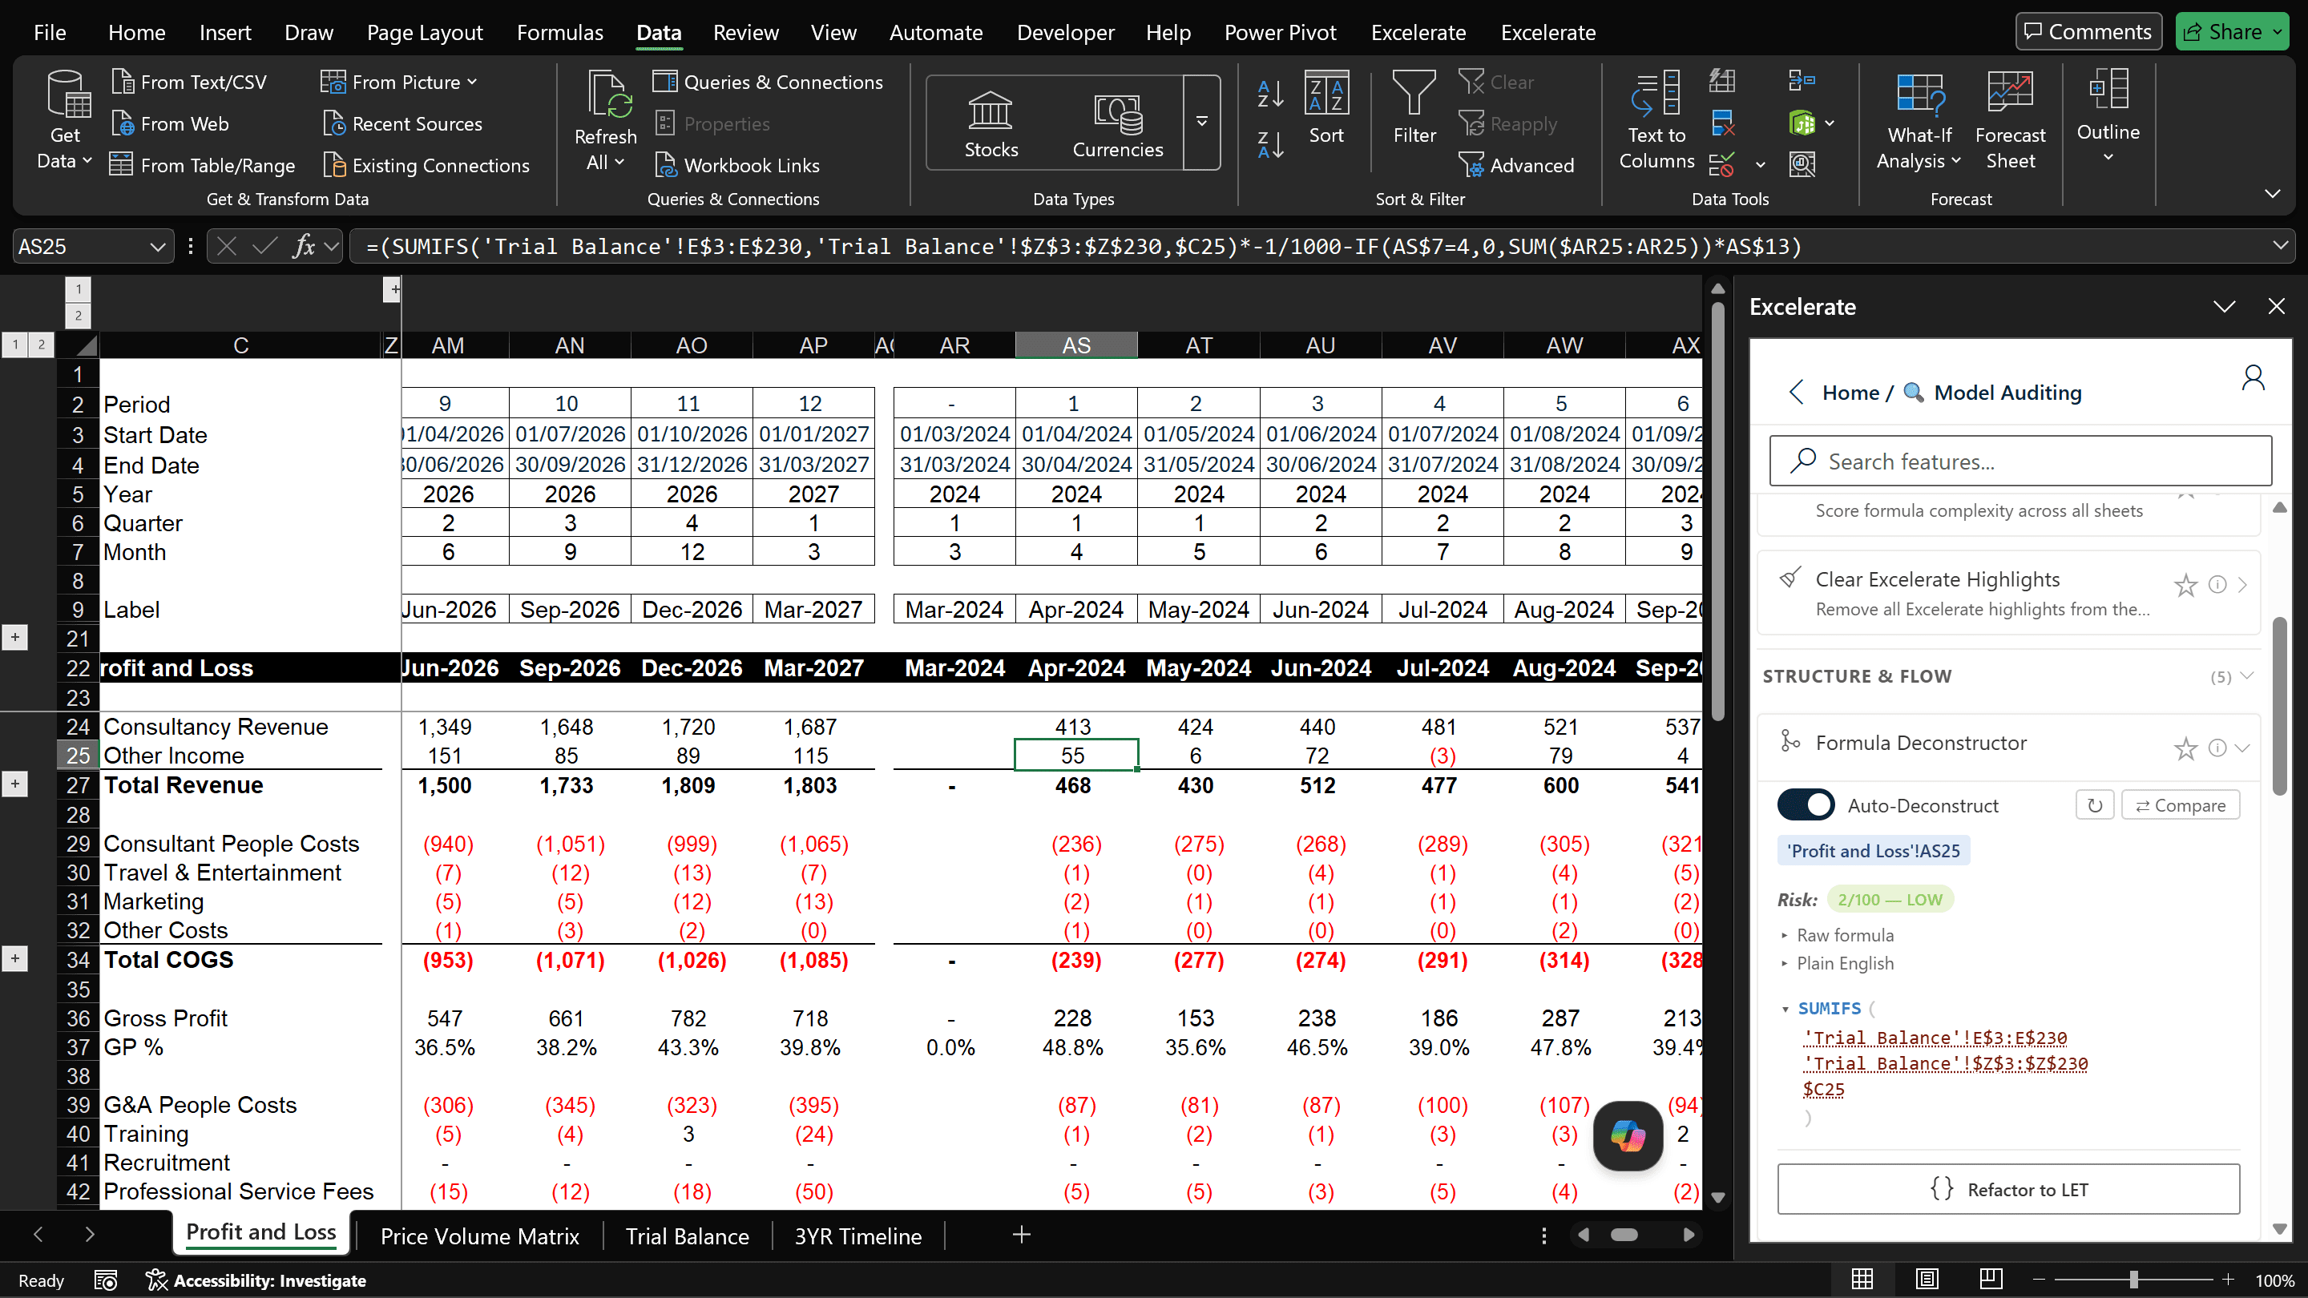Screen dimensions: 2308x1298
Task: Expand the row group at row 27
Action: [15, 784]
